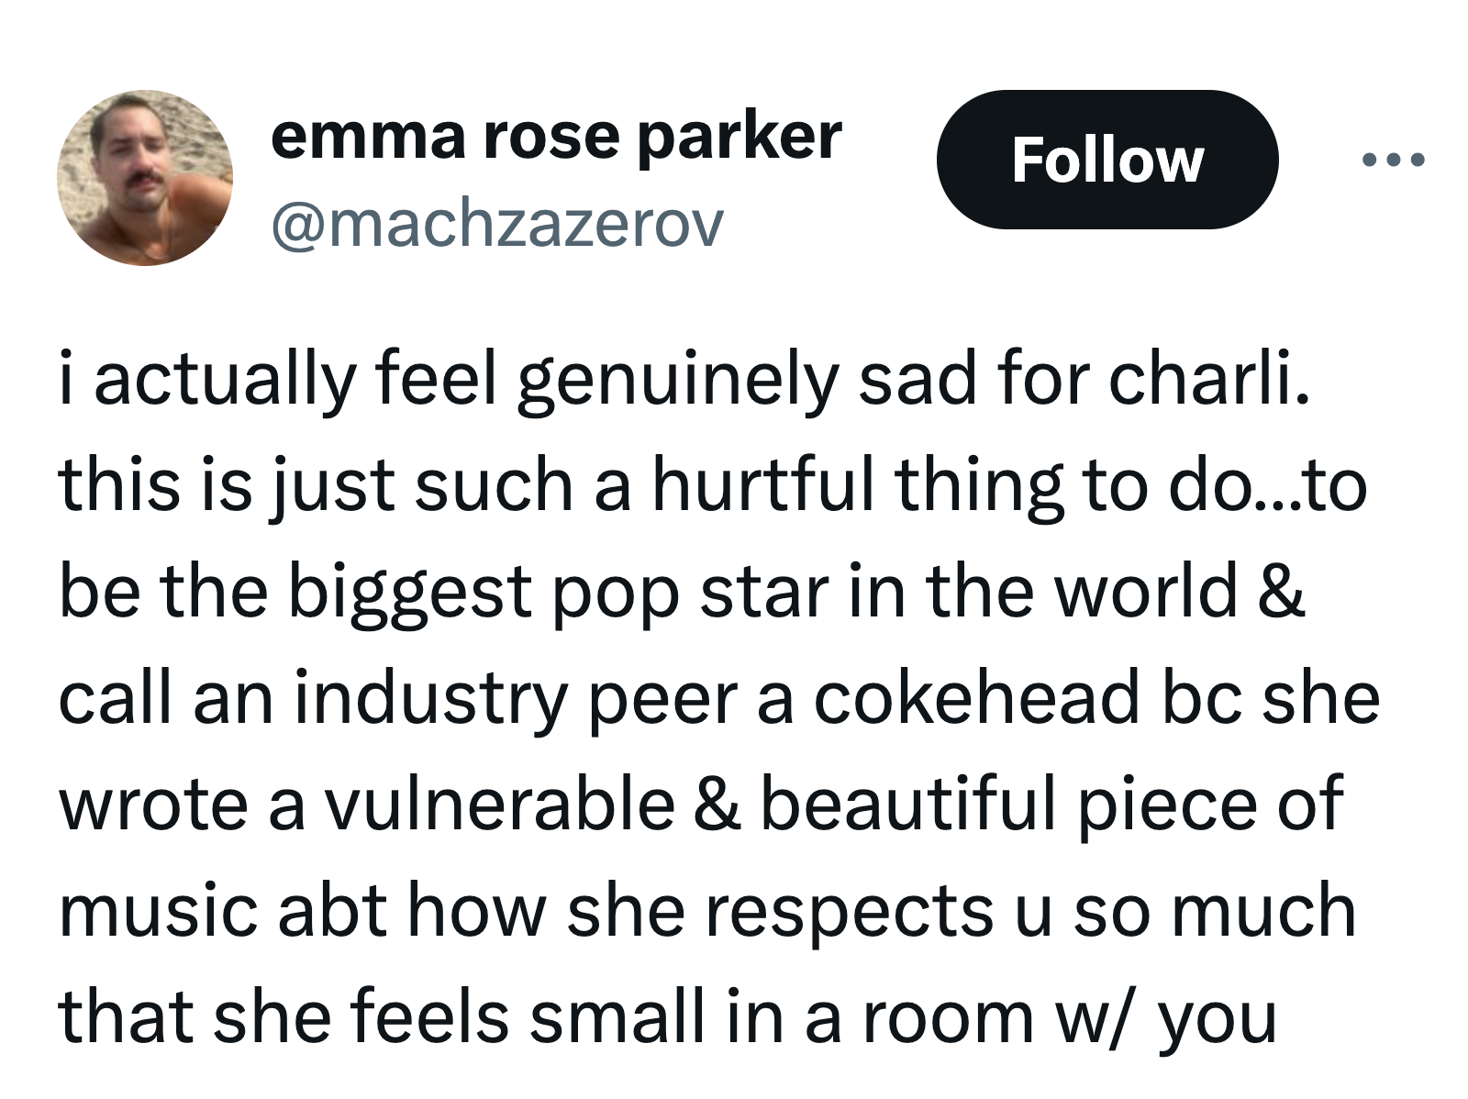Open the emma rose parker display name link

click(555, 138)
